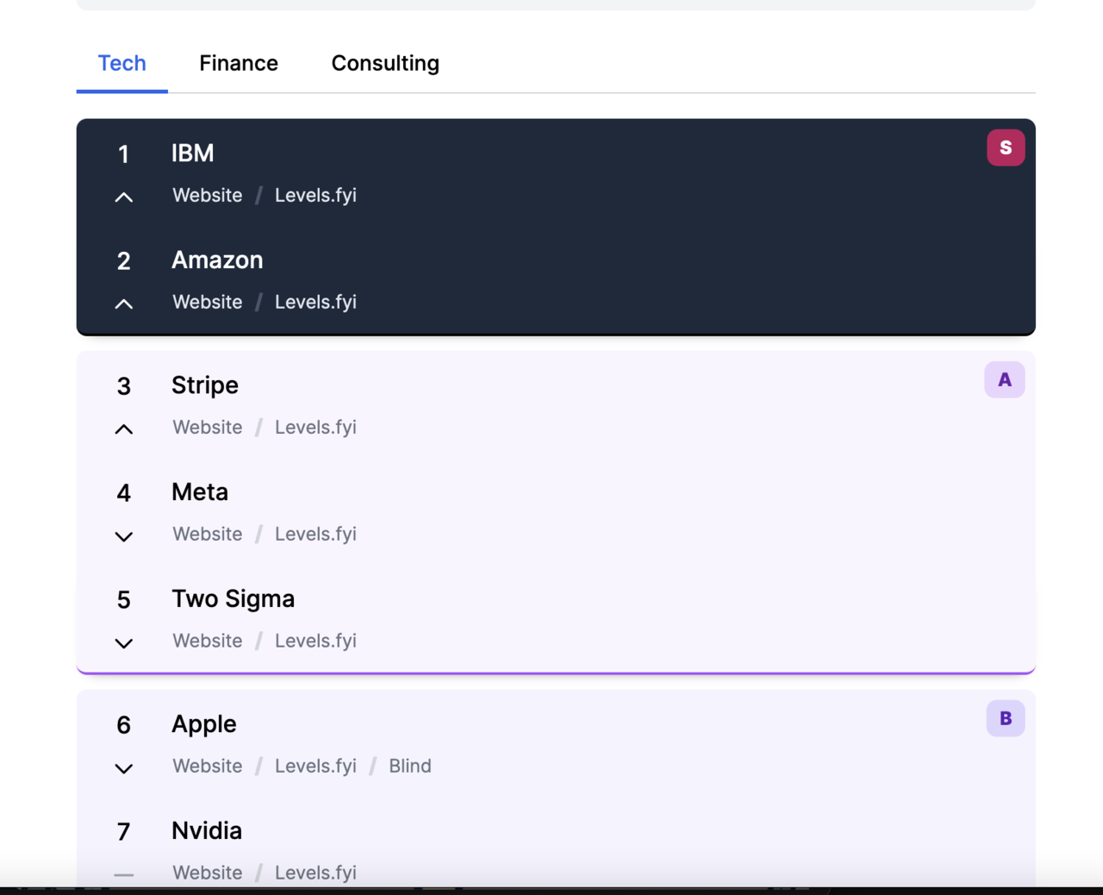Click the B tier badge
The width and height of the screenshot is (1103, 895).
(x=1006, y=718)
